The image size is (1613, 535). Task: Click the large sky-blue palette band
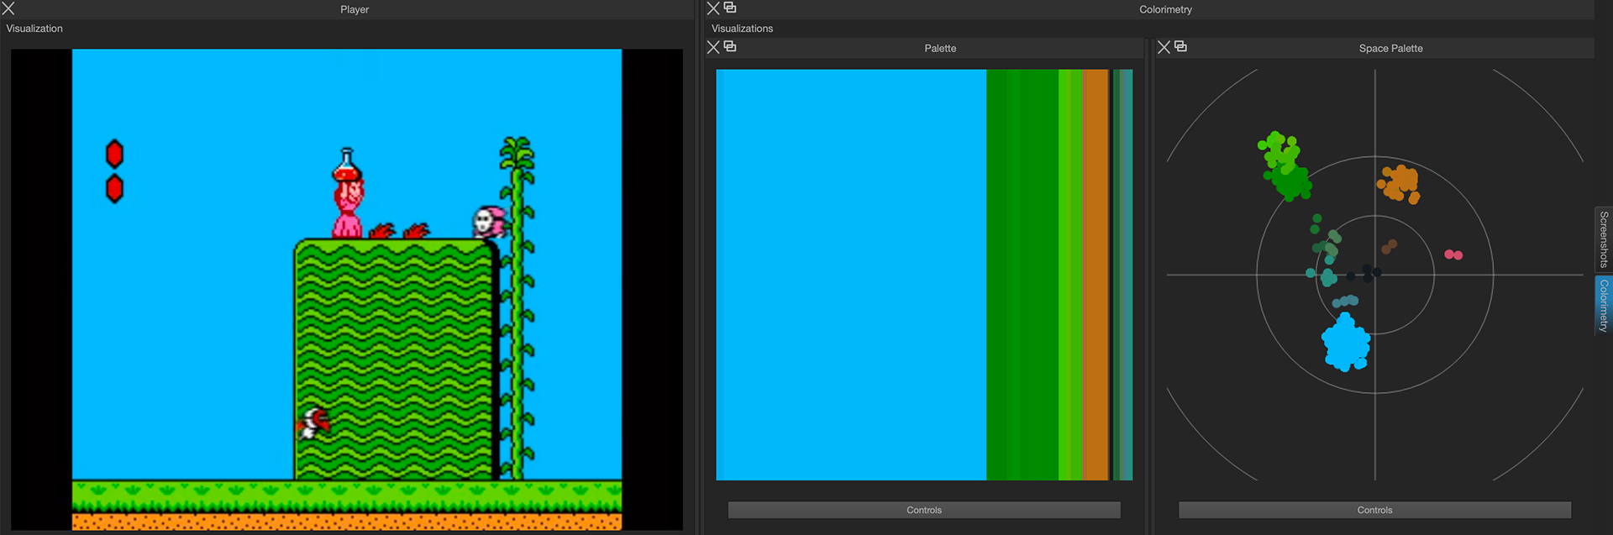(851, 275)
